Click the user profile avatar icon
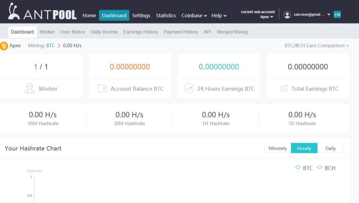Image resolution: width=359 pixels, height=203 pixels. click(287, 15)
